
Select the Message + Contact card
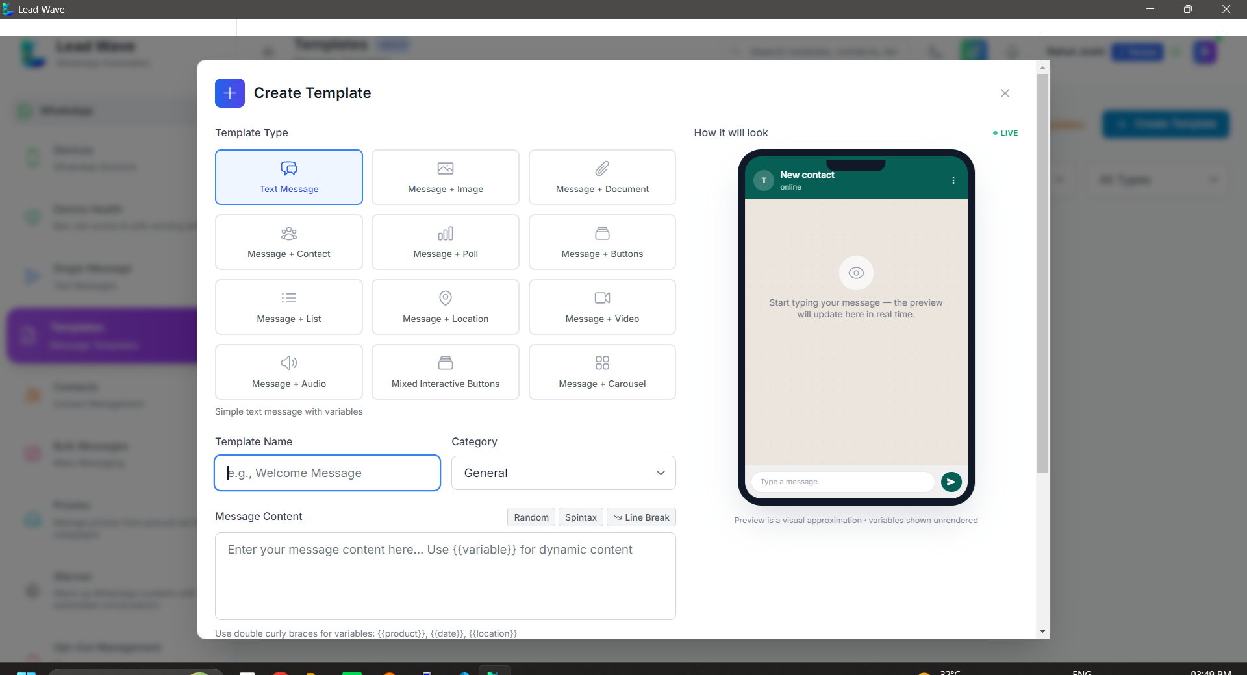289,242
